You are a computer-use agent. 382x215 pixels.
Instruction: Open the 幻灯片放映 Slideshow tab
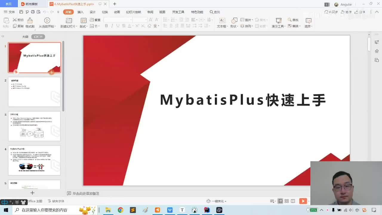tap(133, 12)
